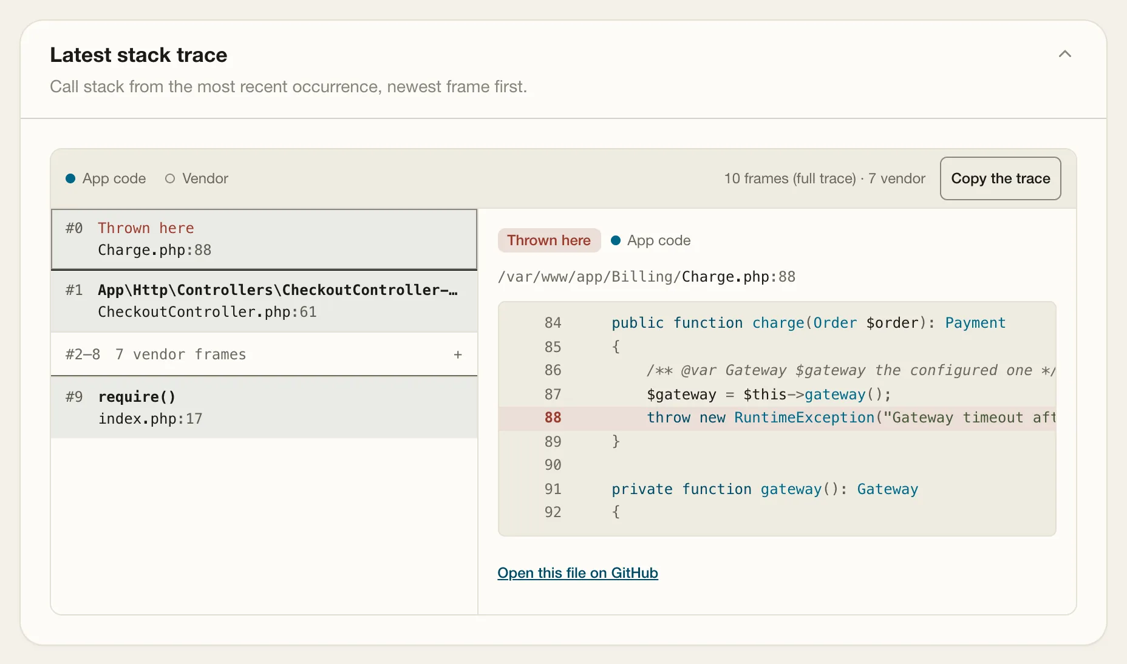Image resolution: width=1127 pixels, height=664 pixels.
Task: Click the plus icon beside vendor frames
Action: point(458,354)
